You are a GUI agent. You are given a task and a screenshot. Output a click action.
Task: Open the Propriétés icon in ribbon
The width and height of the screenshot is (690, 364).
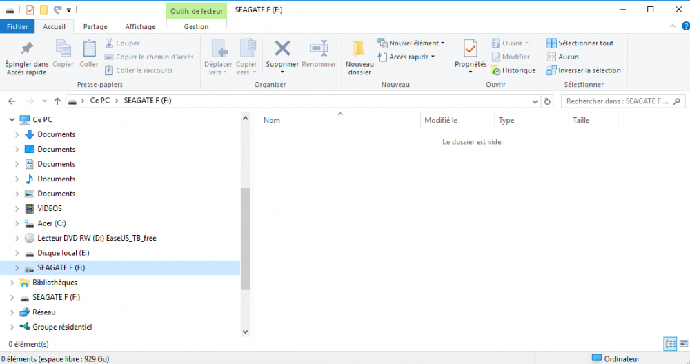pyautogui.click(x=471, y=49)
